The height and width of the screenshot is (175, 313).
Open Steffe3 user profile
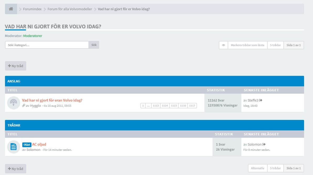253,100
